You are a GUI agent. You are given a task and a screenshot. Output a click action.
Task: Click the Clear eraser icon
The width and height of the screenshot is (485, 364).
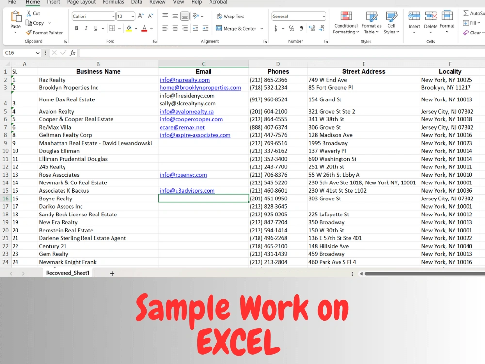(466, 33)
